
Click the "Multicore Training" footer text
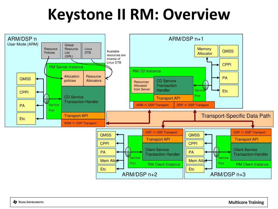tap(246, 202)
